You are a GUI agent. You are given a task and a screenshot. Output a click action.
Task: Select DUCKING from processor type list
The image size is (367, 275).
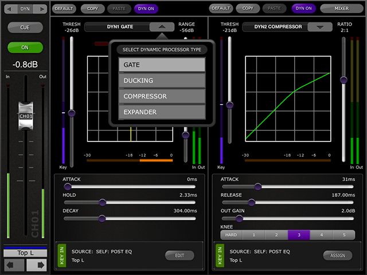[x=162, y=81]
